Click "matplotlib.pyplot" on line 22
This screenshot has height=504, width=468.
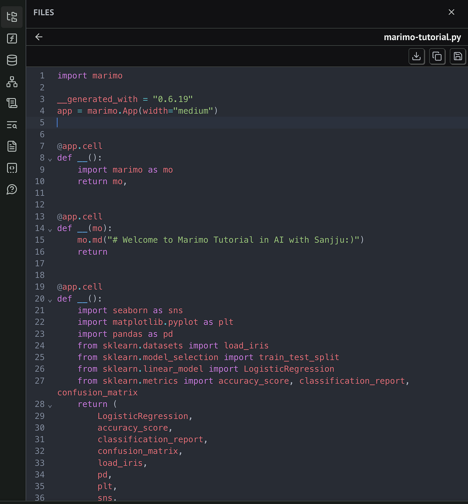(x=155, y=322)
